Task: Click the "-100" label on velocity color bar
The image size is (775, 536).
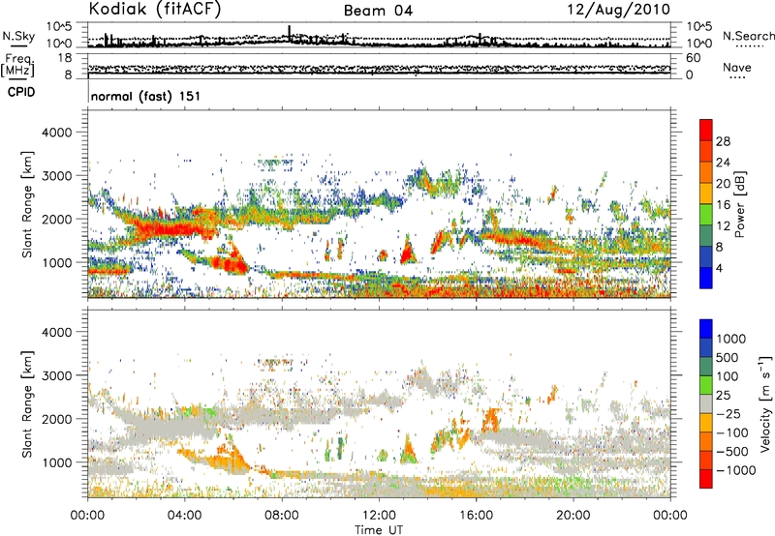Action: pyautogui.click(x=732, y=432)
